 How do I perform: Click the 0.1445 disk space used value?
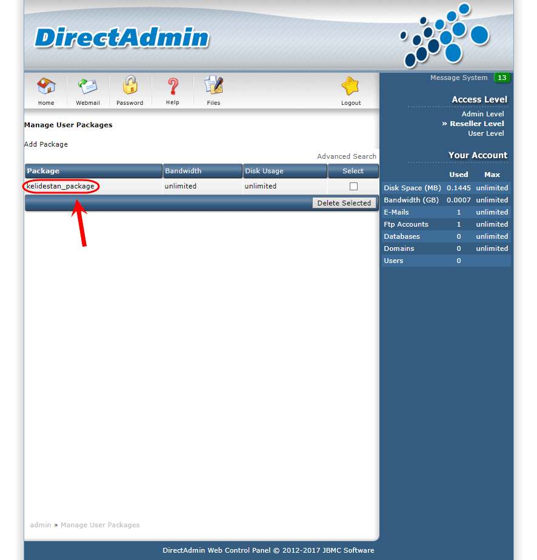458,188
